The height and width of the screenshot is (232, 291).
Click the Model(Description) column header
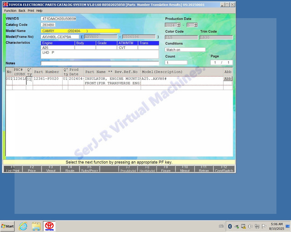point(182,72)
